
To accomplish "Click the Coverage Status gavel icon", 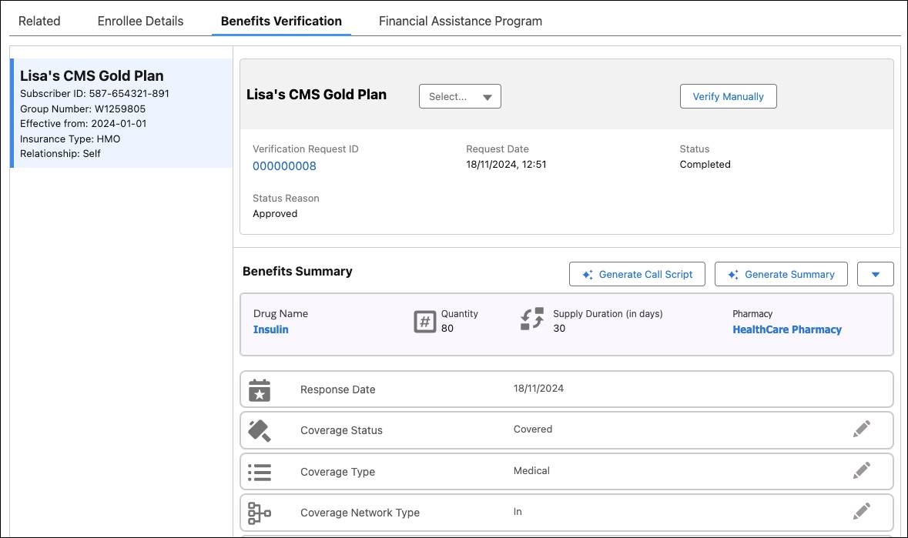I will 260,430.
